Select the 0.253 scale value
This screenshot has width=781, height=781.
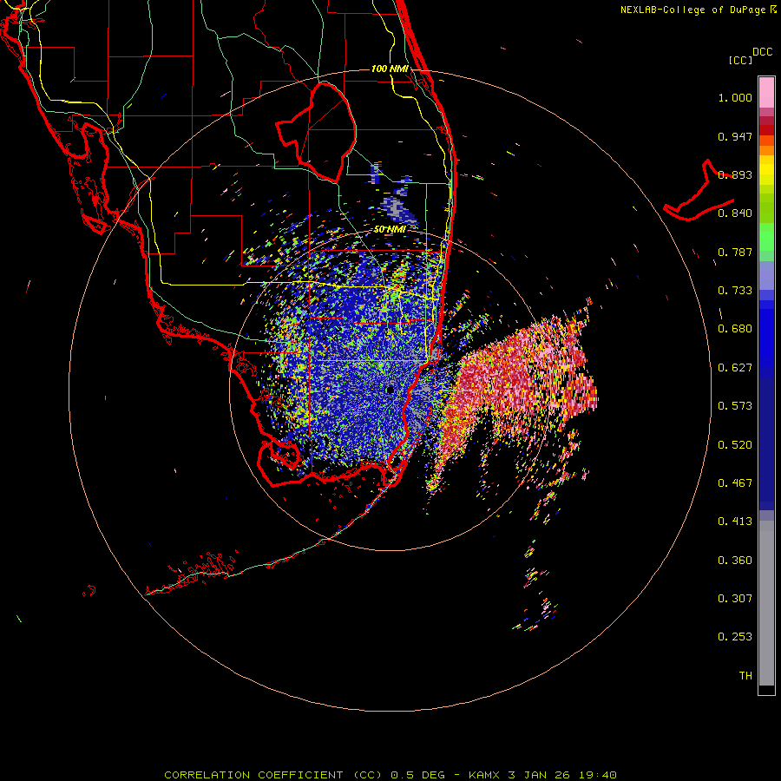[735, 637]
